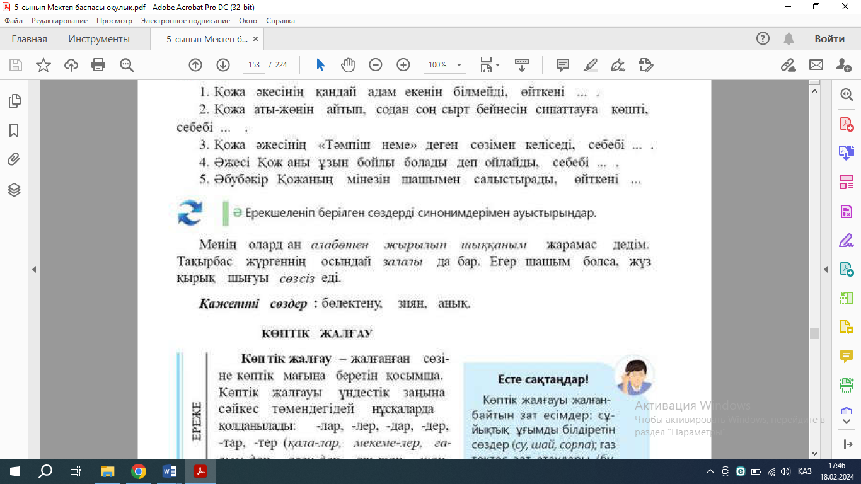
Task: Switch to the Инструменты tab
Action: click(x=99, y=39)
